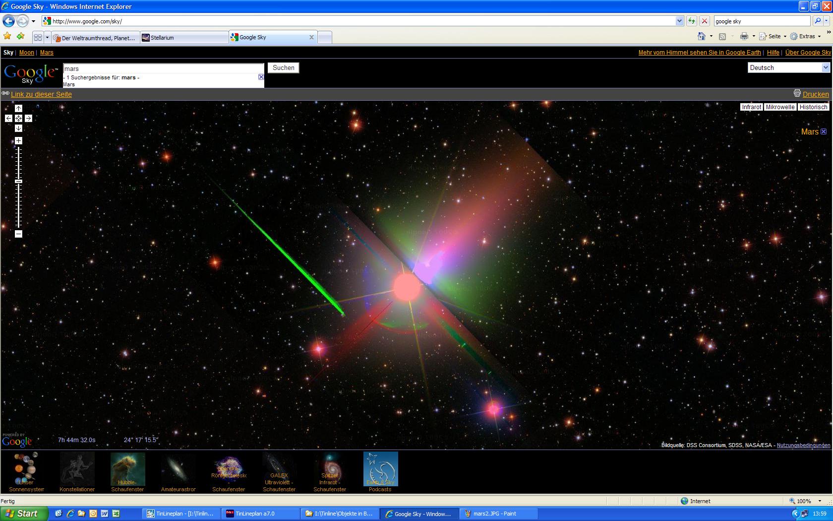This screenshot has width=833, height=521.
Task: Click the magnifier search icon in browser
Action: pos(817,21)
